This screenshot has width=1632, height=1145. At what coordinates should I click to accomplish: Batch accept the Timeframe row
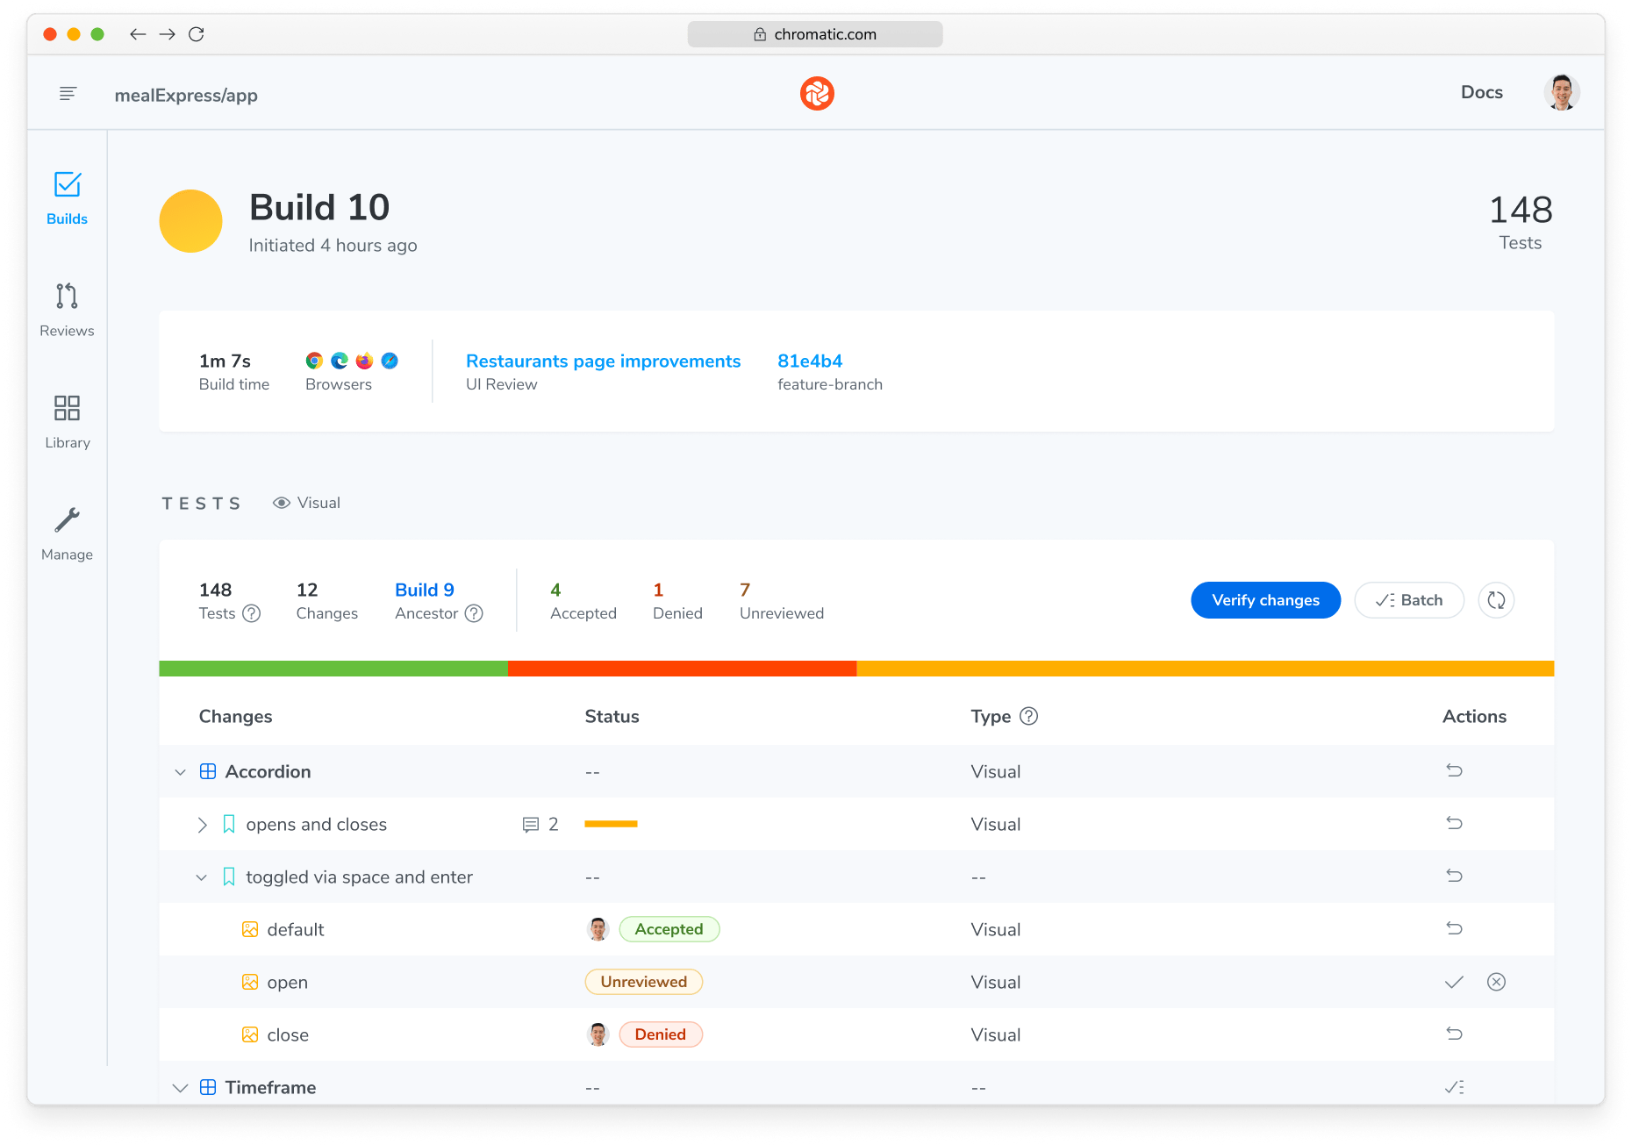pos(1454,1087)
